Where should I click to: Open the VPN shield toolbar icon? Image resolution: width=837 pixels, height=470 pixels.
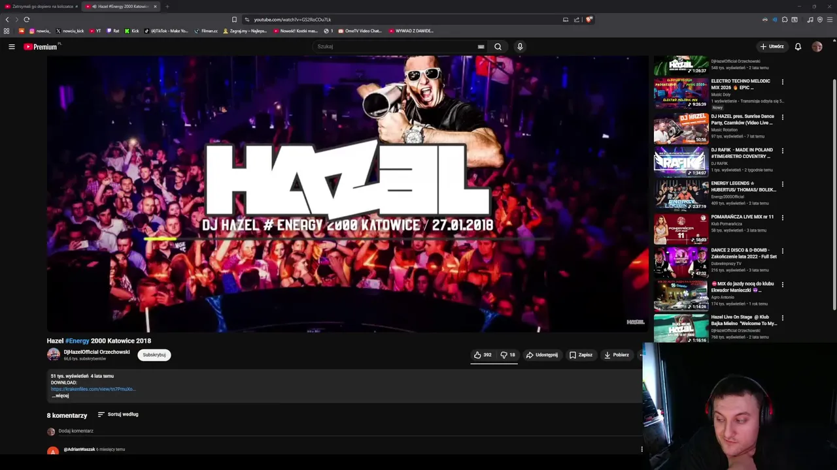[x=820, y=20]
